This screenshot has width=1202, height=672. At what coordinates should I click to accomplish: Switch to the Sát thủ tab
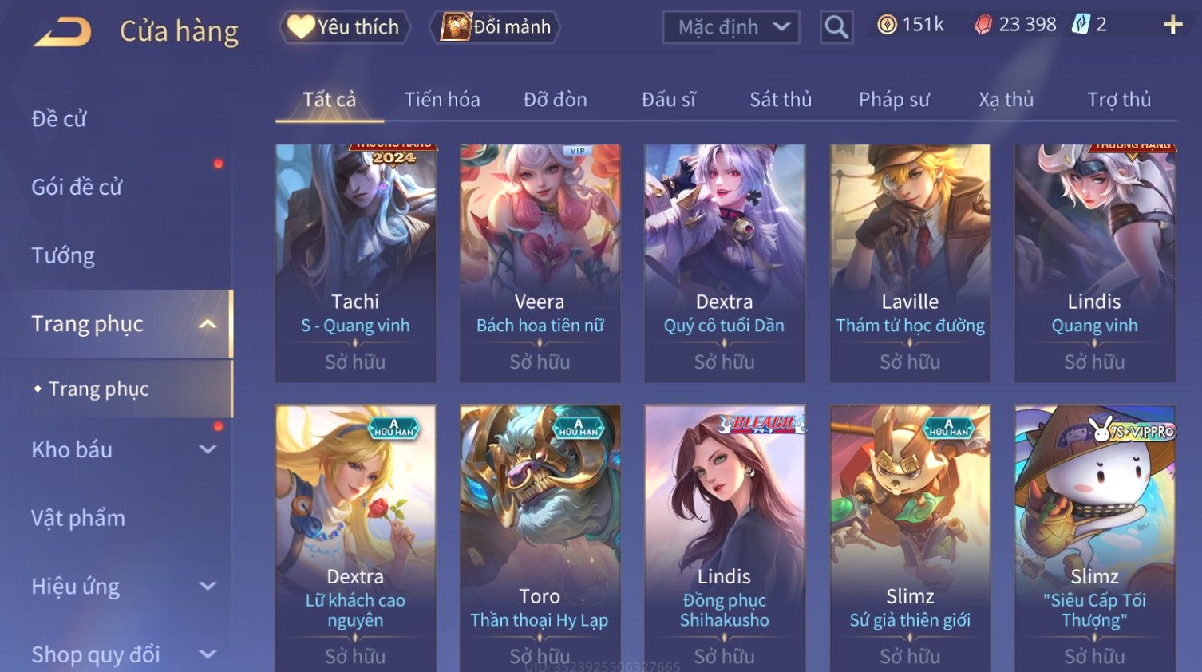(x=781, y=100)
